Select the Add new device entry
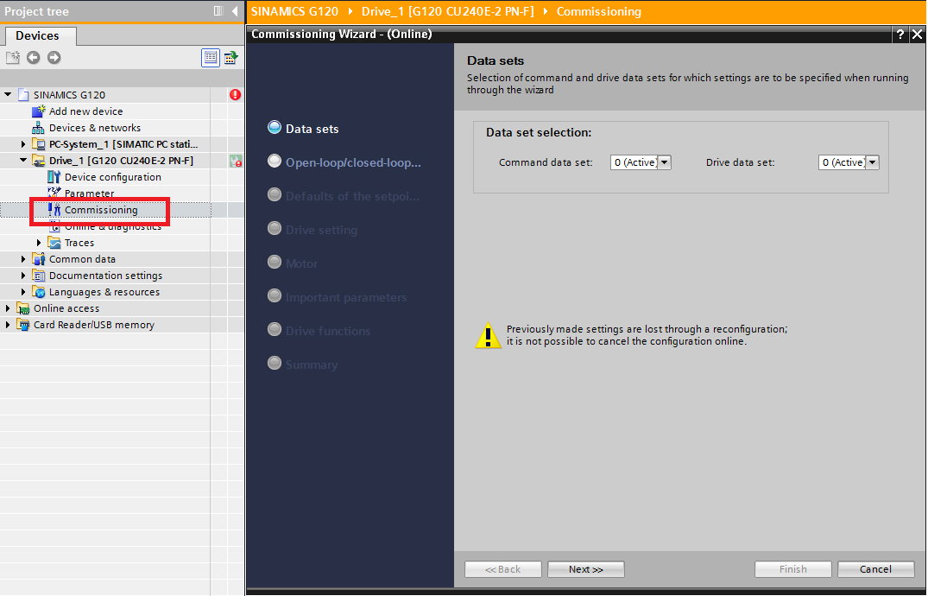Image resolution: width=928 pixels, height=596 pixels. point(85,111)
